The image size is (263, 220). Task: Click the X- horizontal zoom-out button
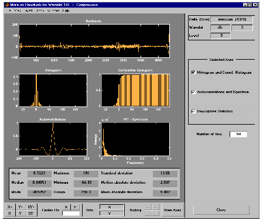[x=10, y=213]
